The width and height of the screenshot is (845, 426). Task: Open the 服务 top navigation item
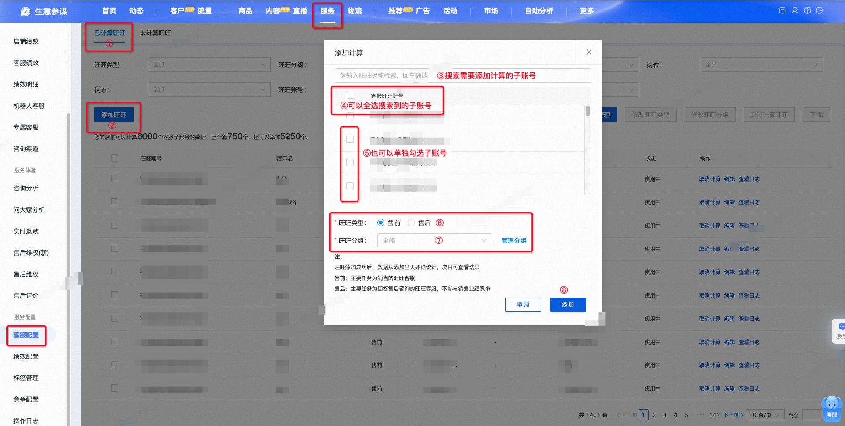click(x=328, y=11)
